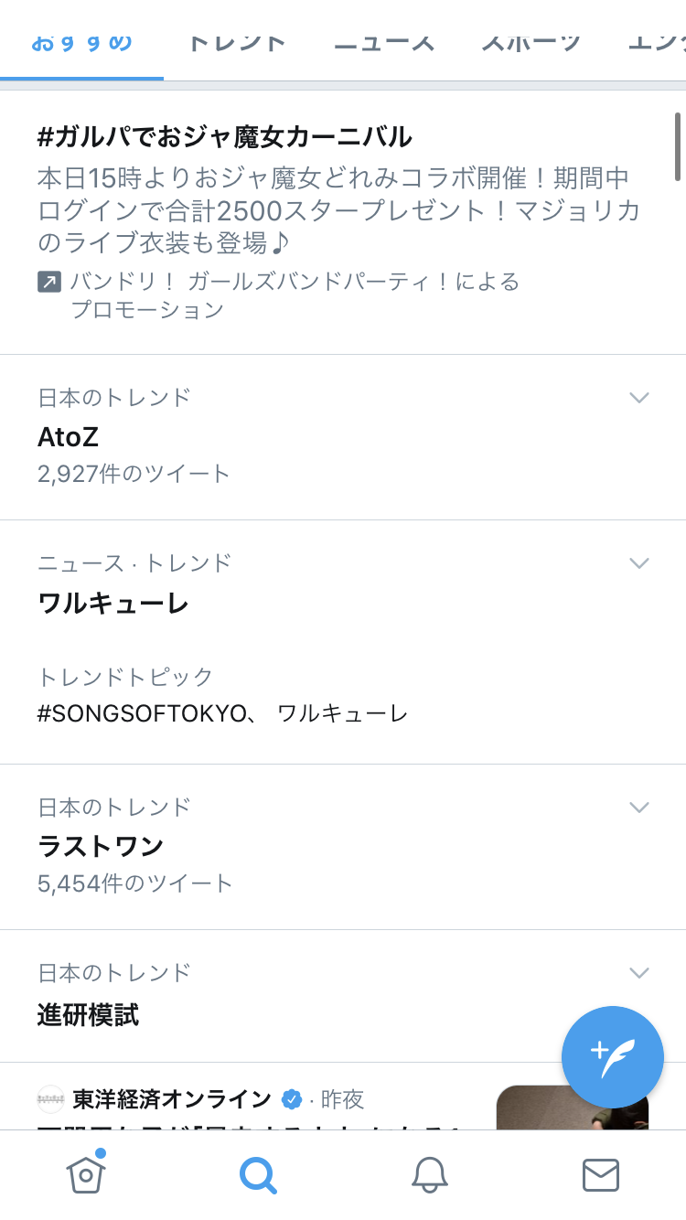Open the ラストワン trend
The width and height of the screenshot is (686, 1220).
point(101,846)
